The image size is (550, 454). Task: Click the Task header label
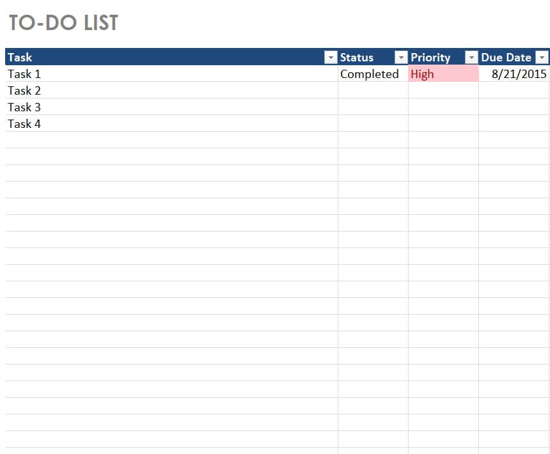click(x=20, y=58)
